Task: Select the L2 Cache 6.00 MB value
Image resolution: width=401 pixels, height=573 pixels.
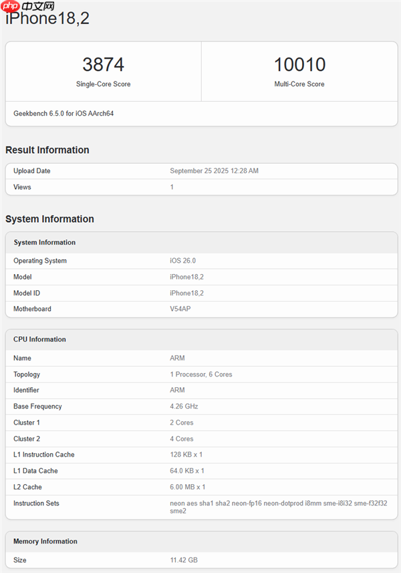Action: pyautogui.click(x=187, y=487)
